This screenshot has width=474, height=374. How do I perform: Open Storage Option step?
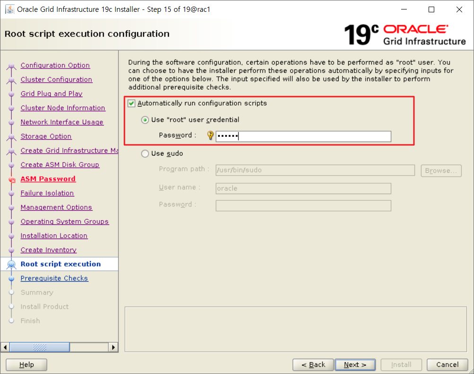click(46, 136)
